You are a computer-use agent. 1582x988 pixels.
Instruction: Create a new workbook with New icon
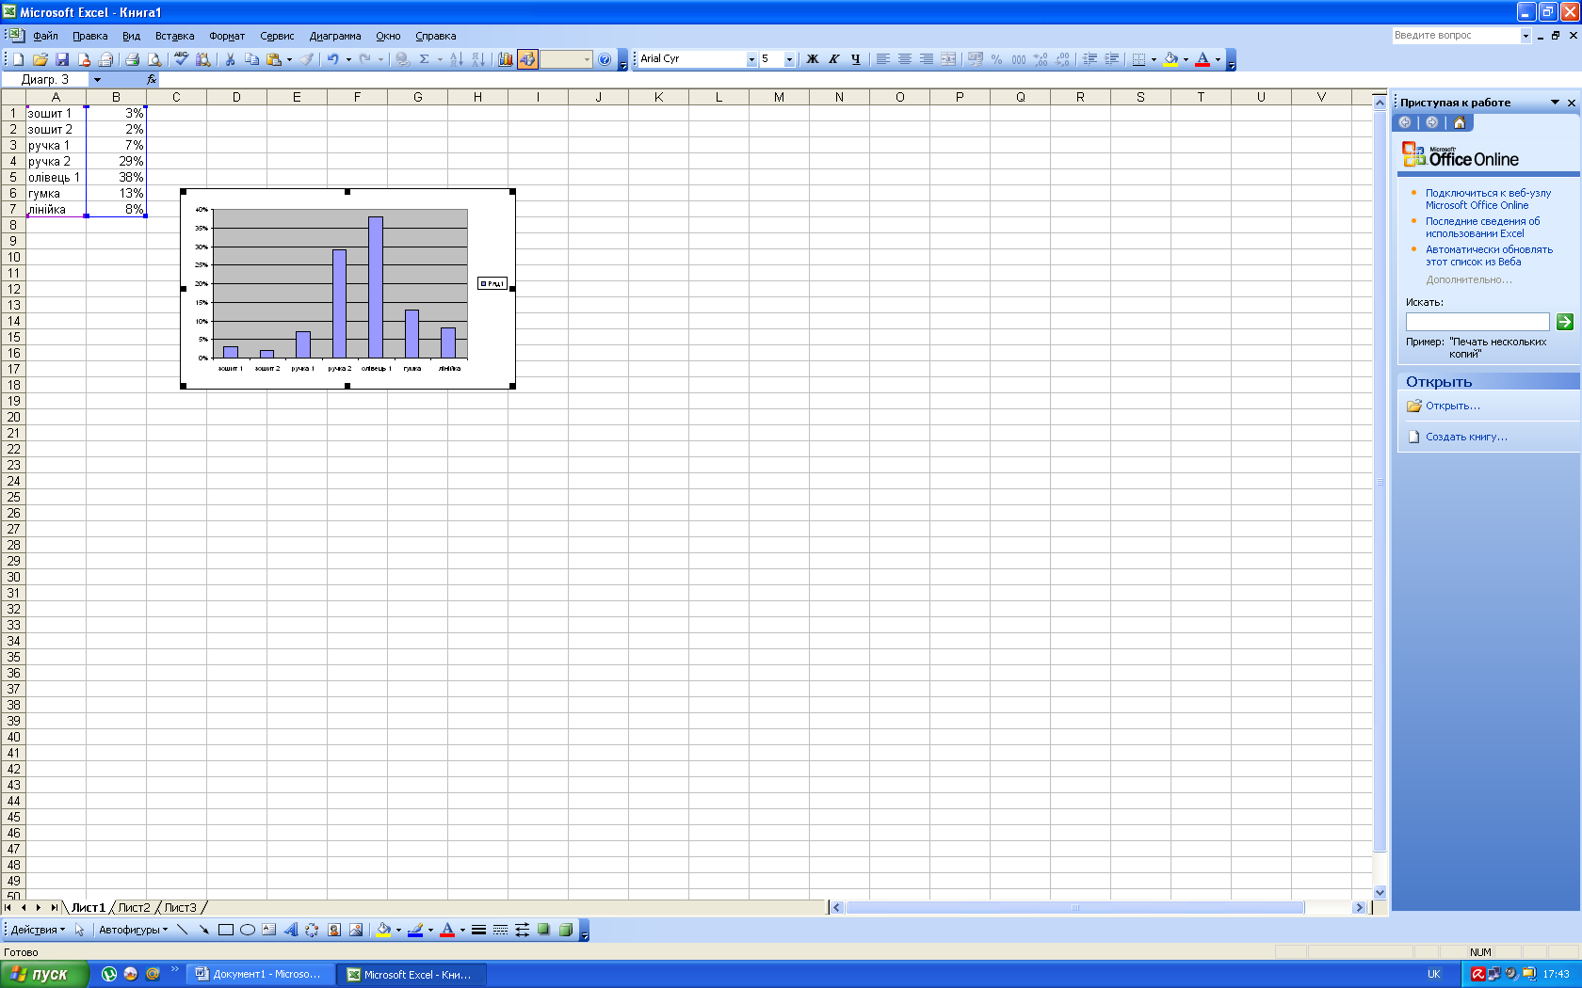click(x=18, y=59)
